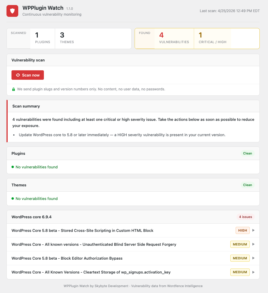Click the footer Skybyte Development credit
Screen dimensions: 268x293
tap(111, 286)
